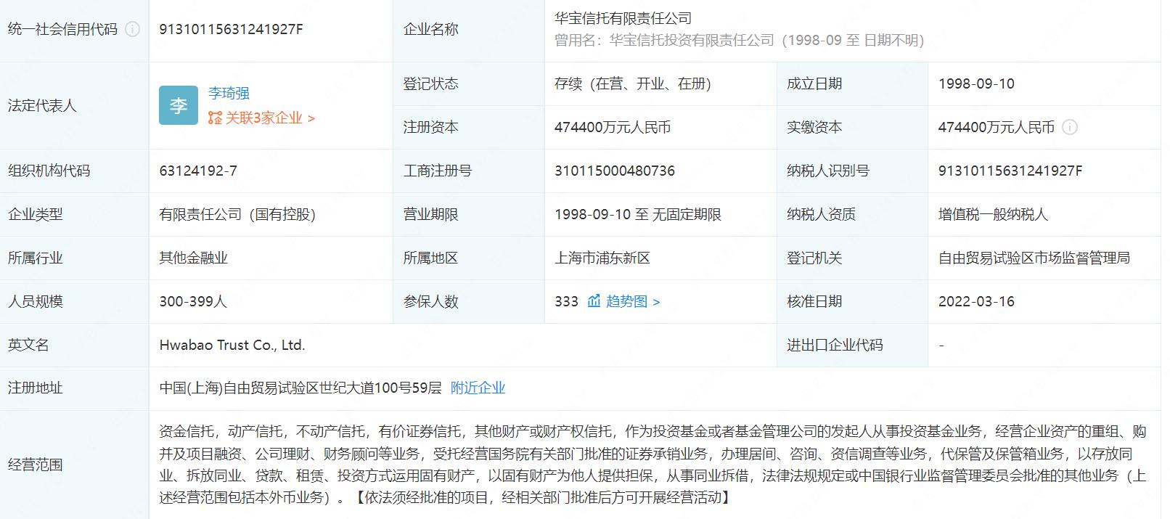This screenshot has width=1170, height=519.
Task: Click business registration number 310115000480736
Action: point(615,171)
